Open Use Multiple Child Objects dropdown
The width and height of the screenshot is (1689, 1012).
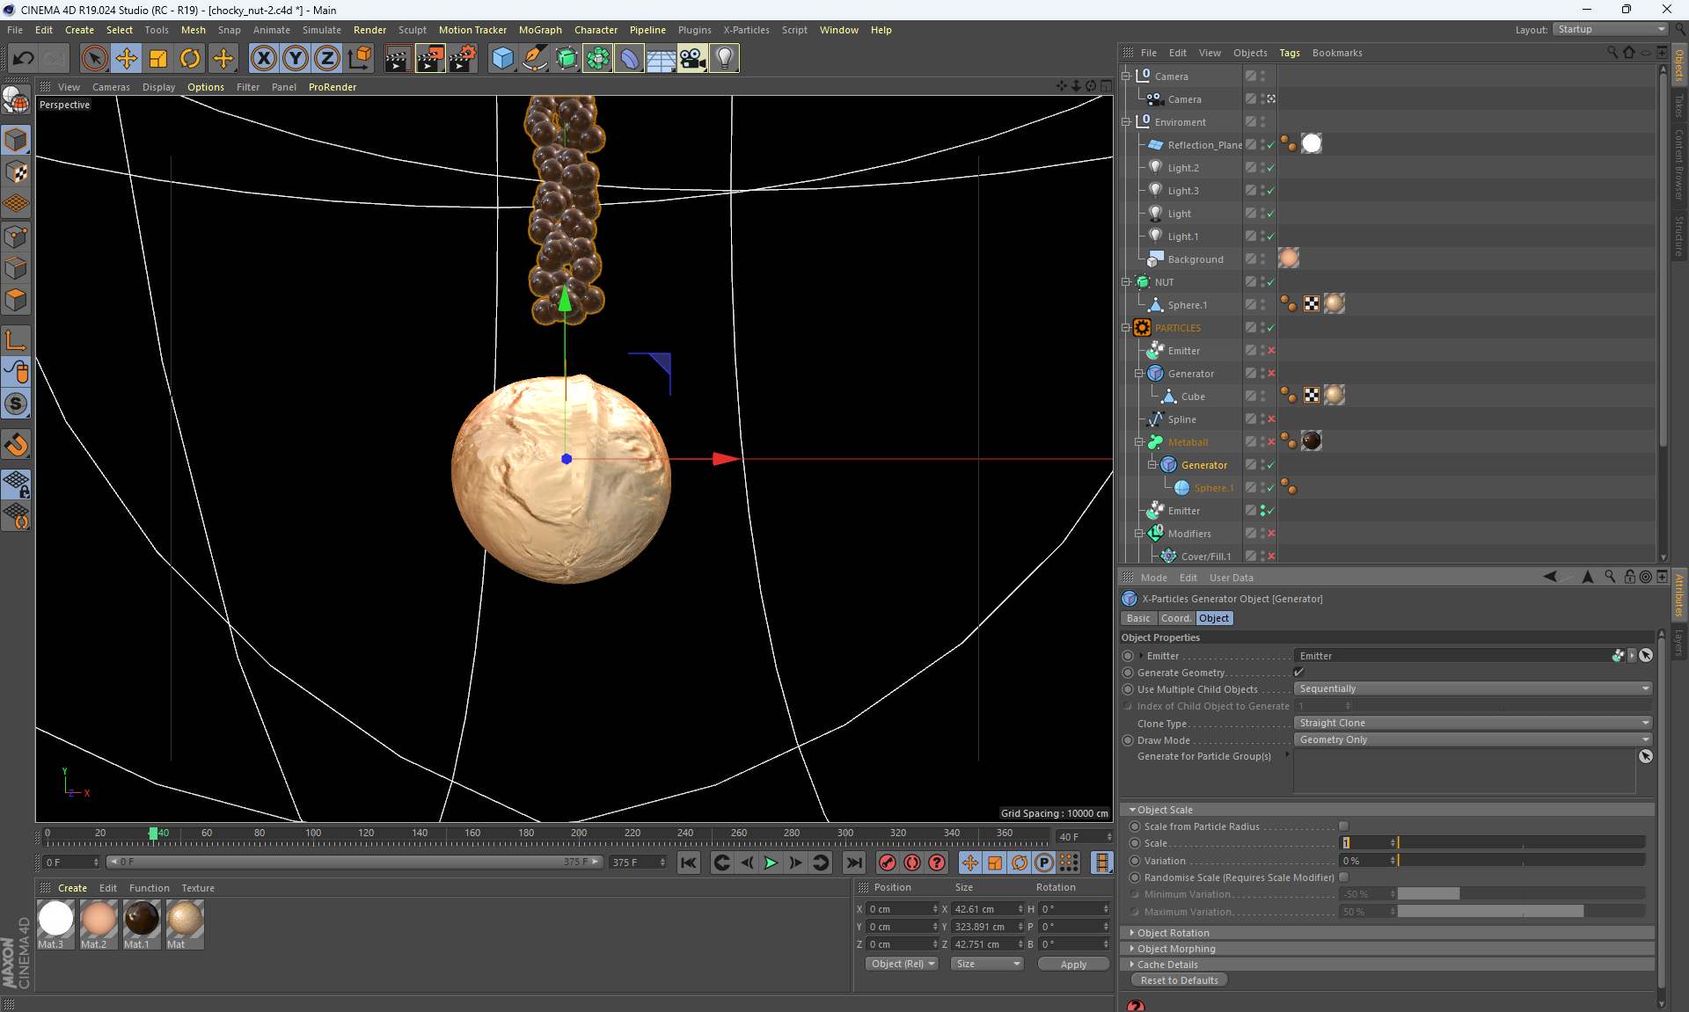pyautogui.click(x=1473, y=689)
